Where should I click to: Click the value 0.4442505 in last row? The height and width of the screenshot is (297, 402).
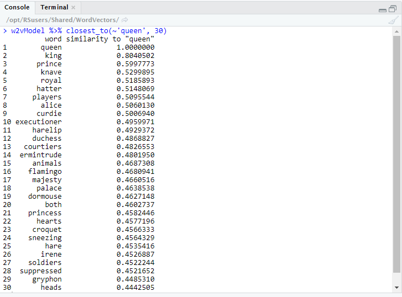tap(135, 288)
